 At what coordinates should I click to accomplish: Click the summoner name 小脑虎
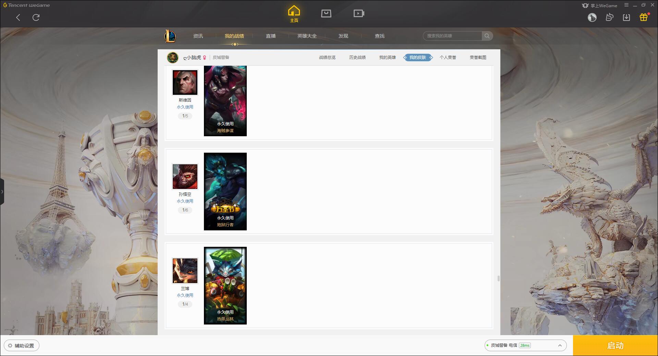192,58
